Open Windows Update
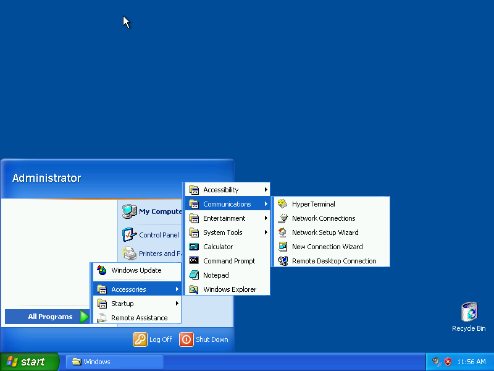This screenshot has width=494, height=371. (x=137, y=270)
